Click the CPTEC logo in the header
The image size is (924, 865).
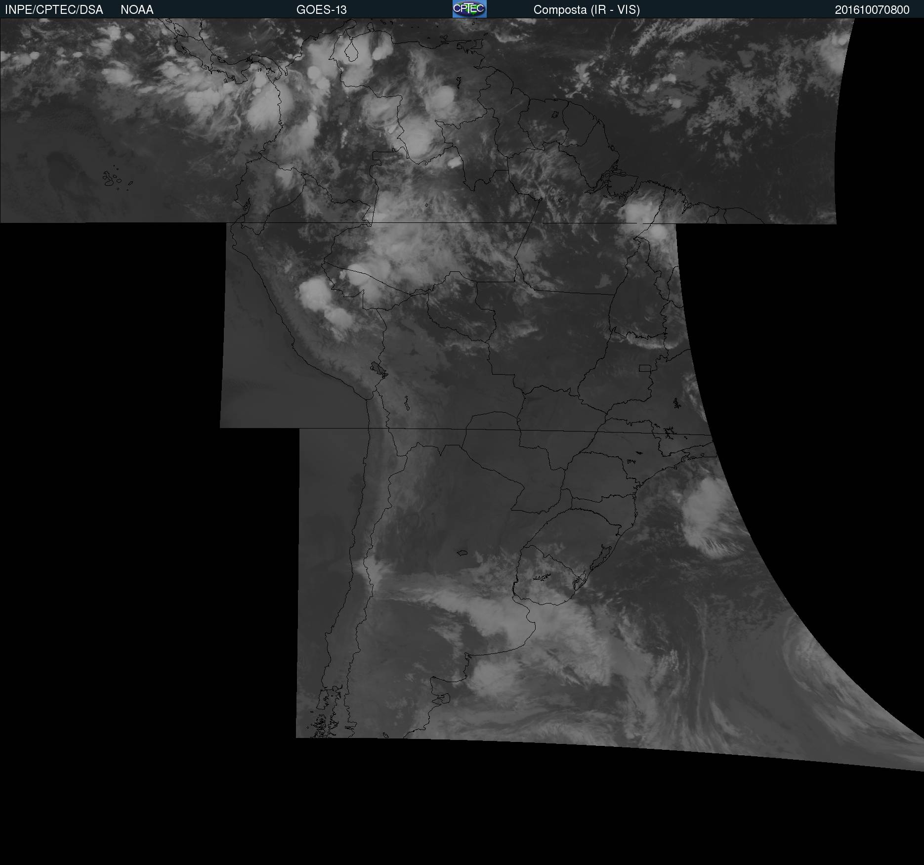coord(469,9)
